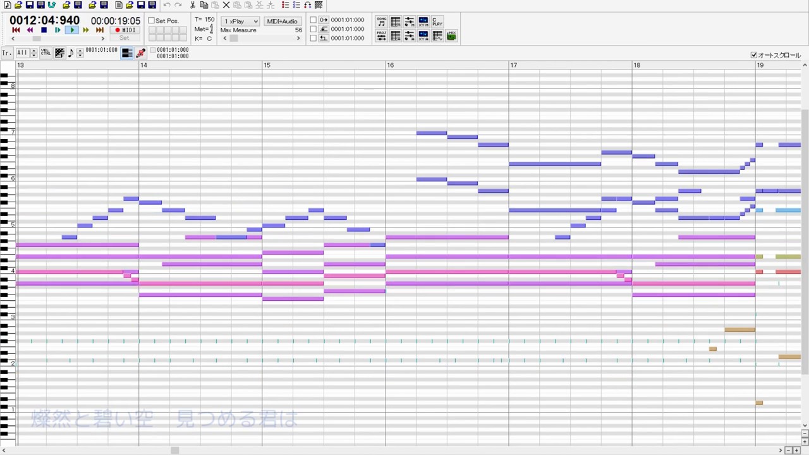Click the VEL CTRL icon
Screen dimensions: 809x455
click(x=46, y=53)
